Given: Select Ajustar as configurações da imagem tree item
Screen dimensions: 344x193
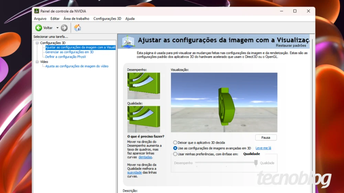Looking at the screenshot, I should (x=80, y=47).
